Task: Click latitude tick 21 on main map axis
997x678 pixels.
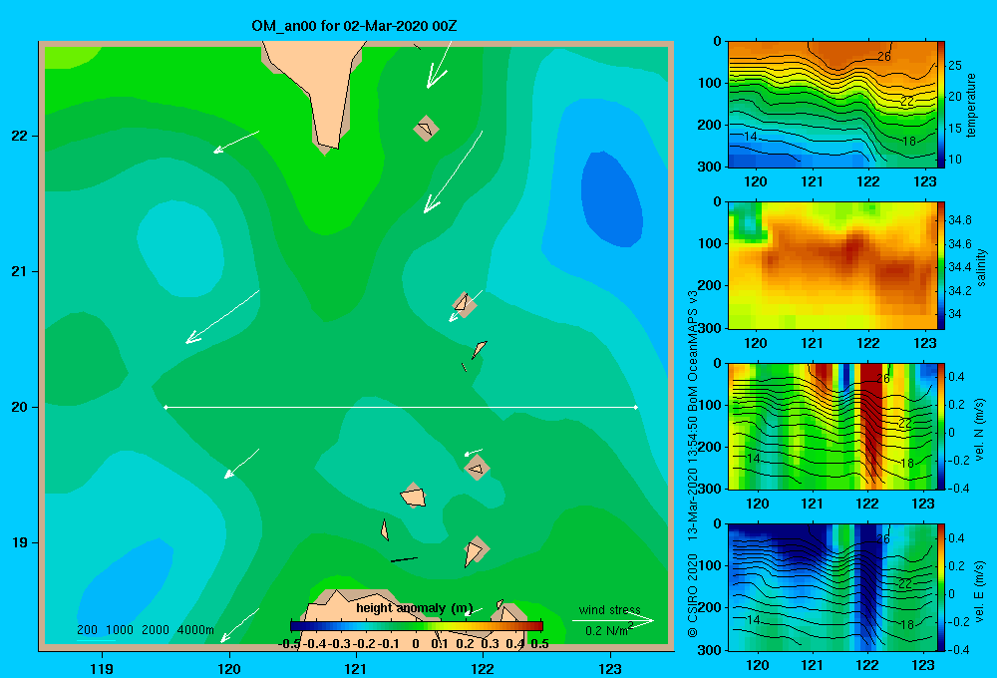Action: tap(20, 271)
